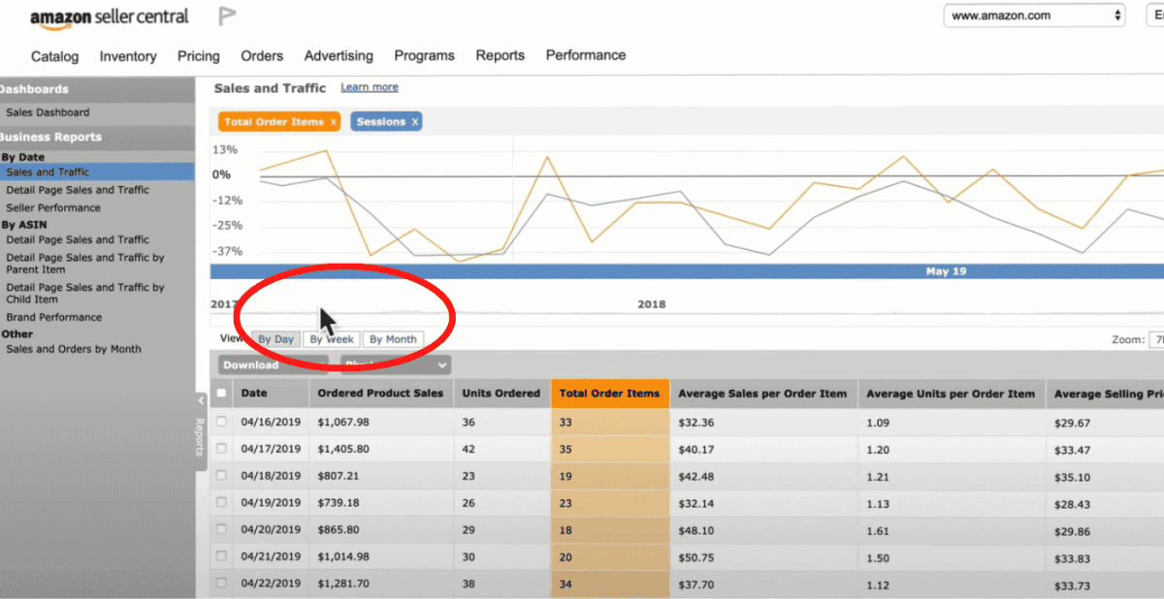Switch the view to By Week

tap(332, 338)
